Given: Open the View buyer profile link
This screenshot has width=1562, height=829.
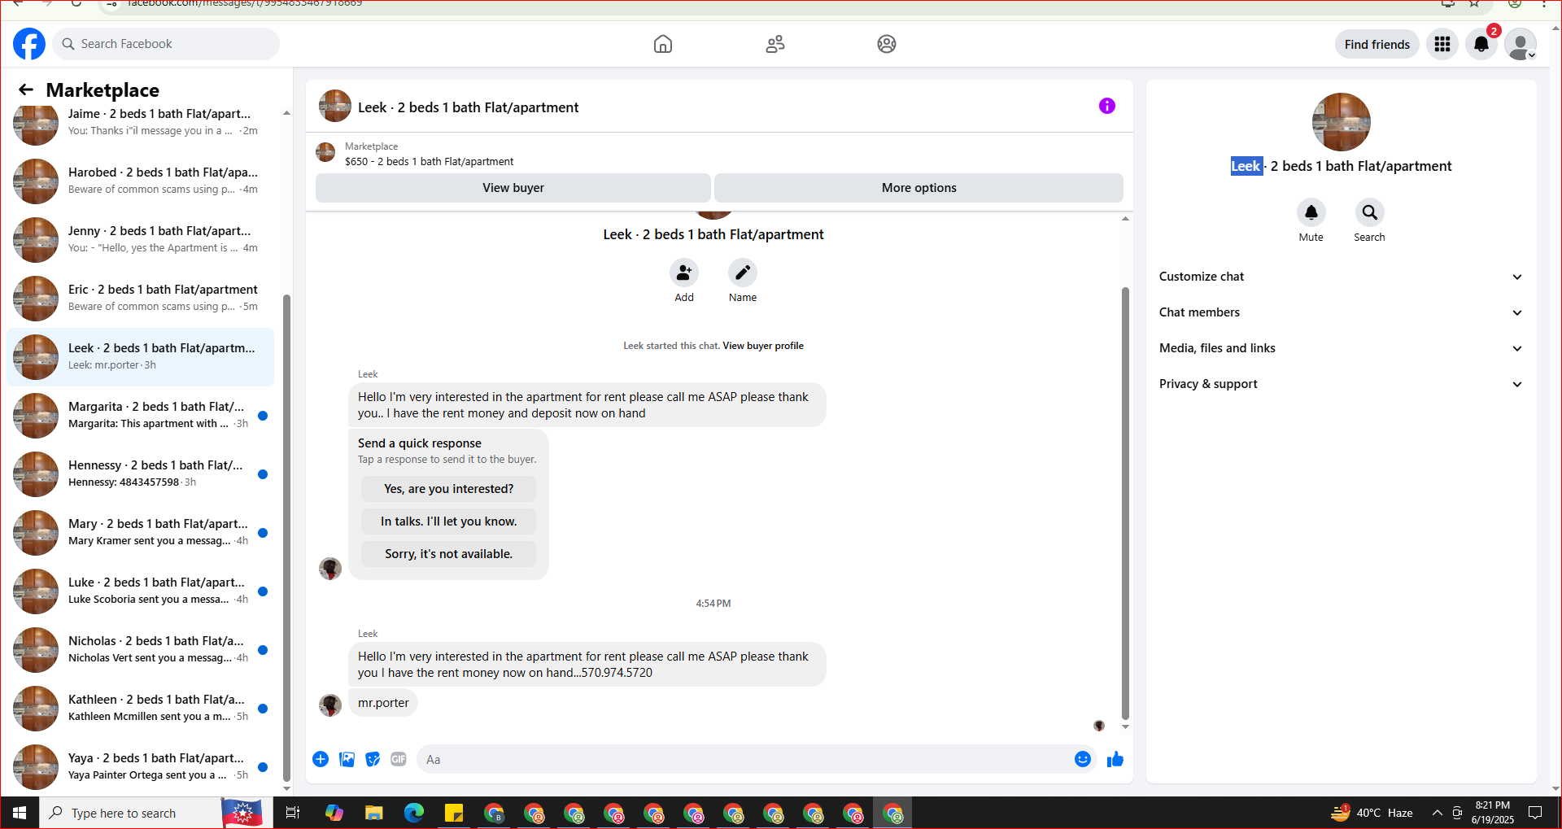Looking at the screenshot, I should point(763,346).
